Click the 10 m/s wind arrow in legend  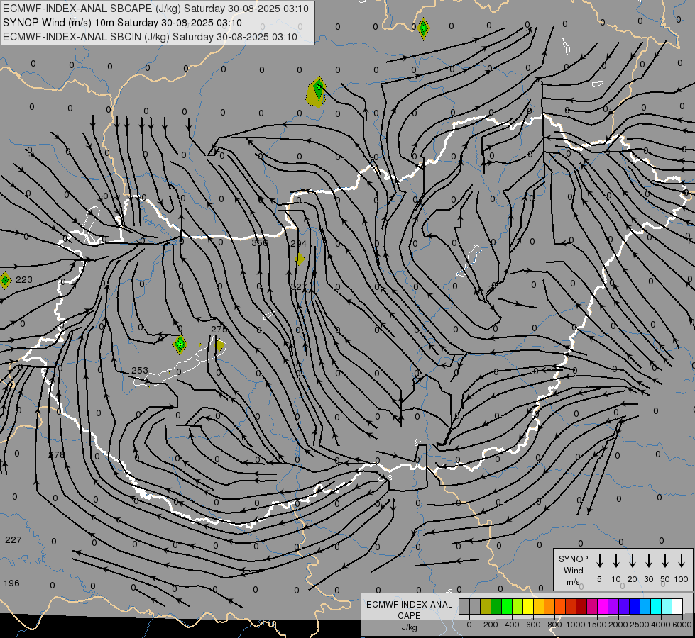pyautogui.click(x=616, y=561)
